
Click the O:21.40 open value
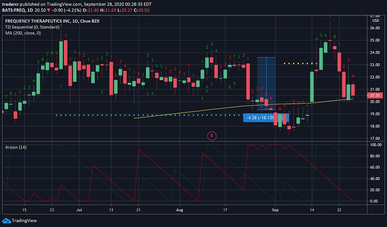(91, 10)
